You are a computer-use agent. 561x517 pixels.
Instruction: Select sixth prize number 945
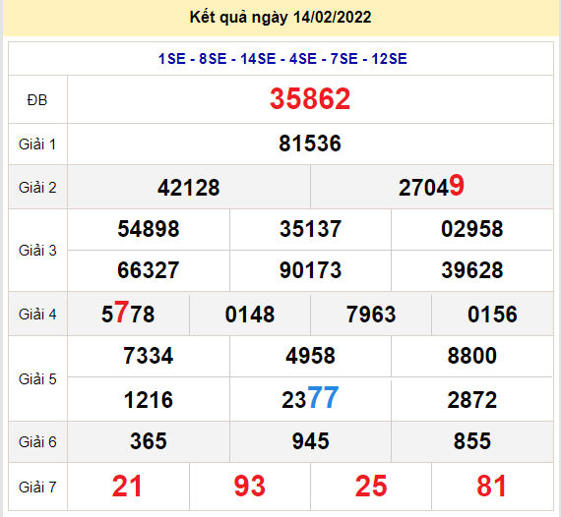pos(310,441)
